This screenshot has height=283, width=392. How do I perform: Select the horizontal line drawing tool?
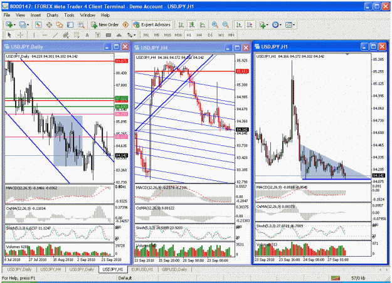(45, 35)
